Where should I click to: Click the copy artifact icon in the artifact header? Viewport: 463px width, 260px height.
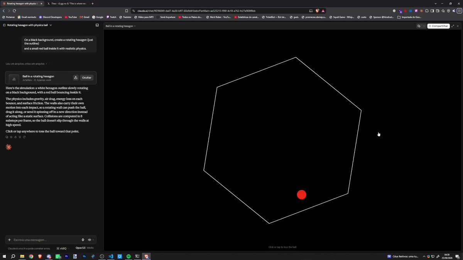tap(419, 26)
